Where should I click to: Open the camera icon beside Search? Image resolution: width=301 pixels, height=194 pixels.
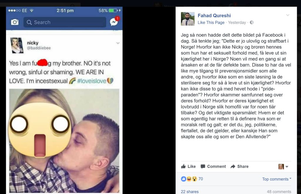pos(15,22)
